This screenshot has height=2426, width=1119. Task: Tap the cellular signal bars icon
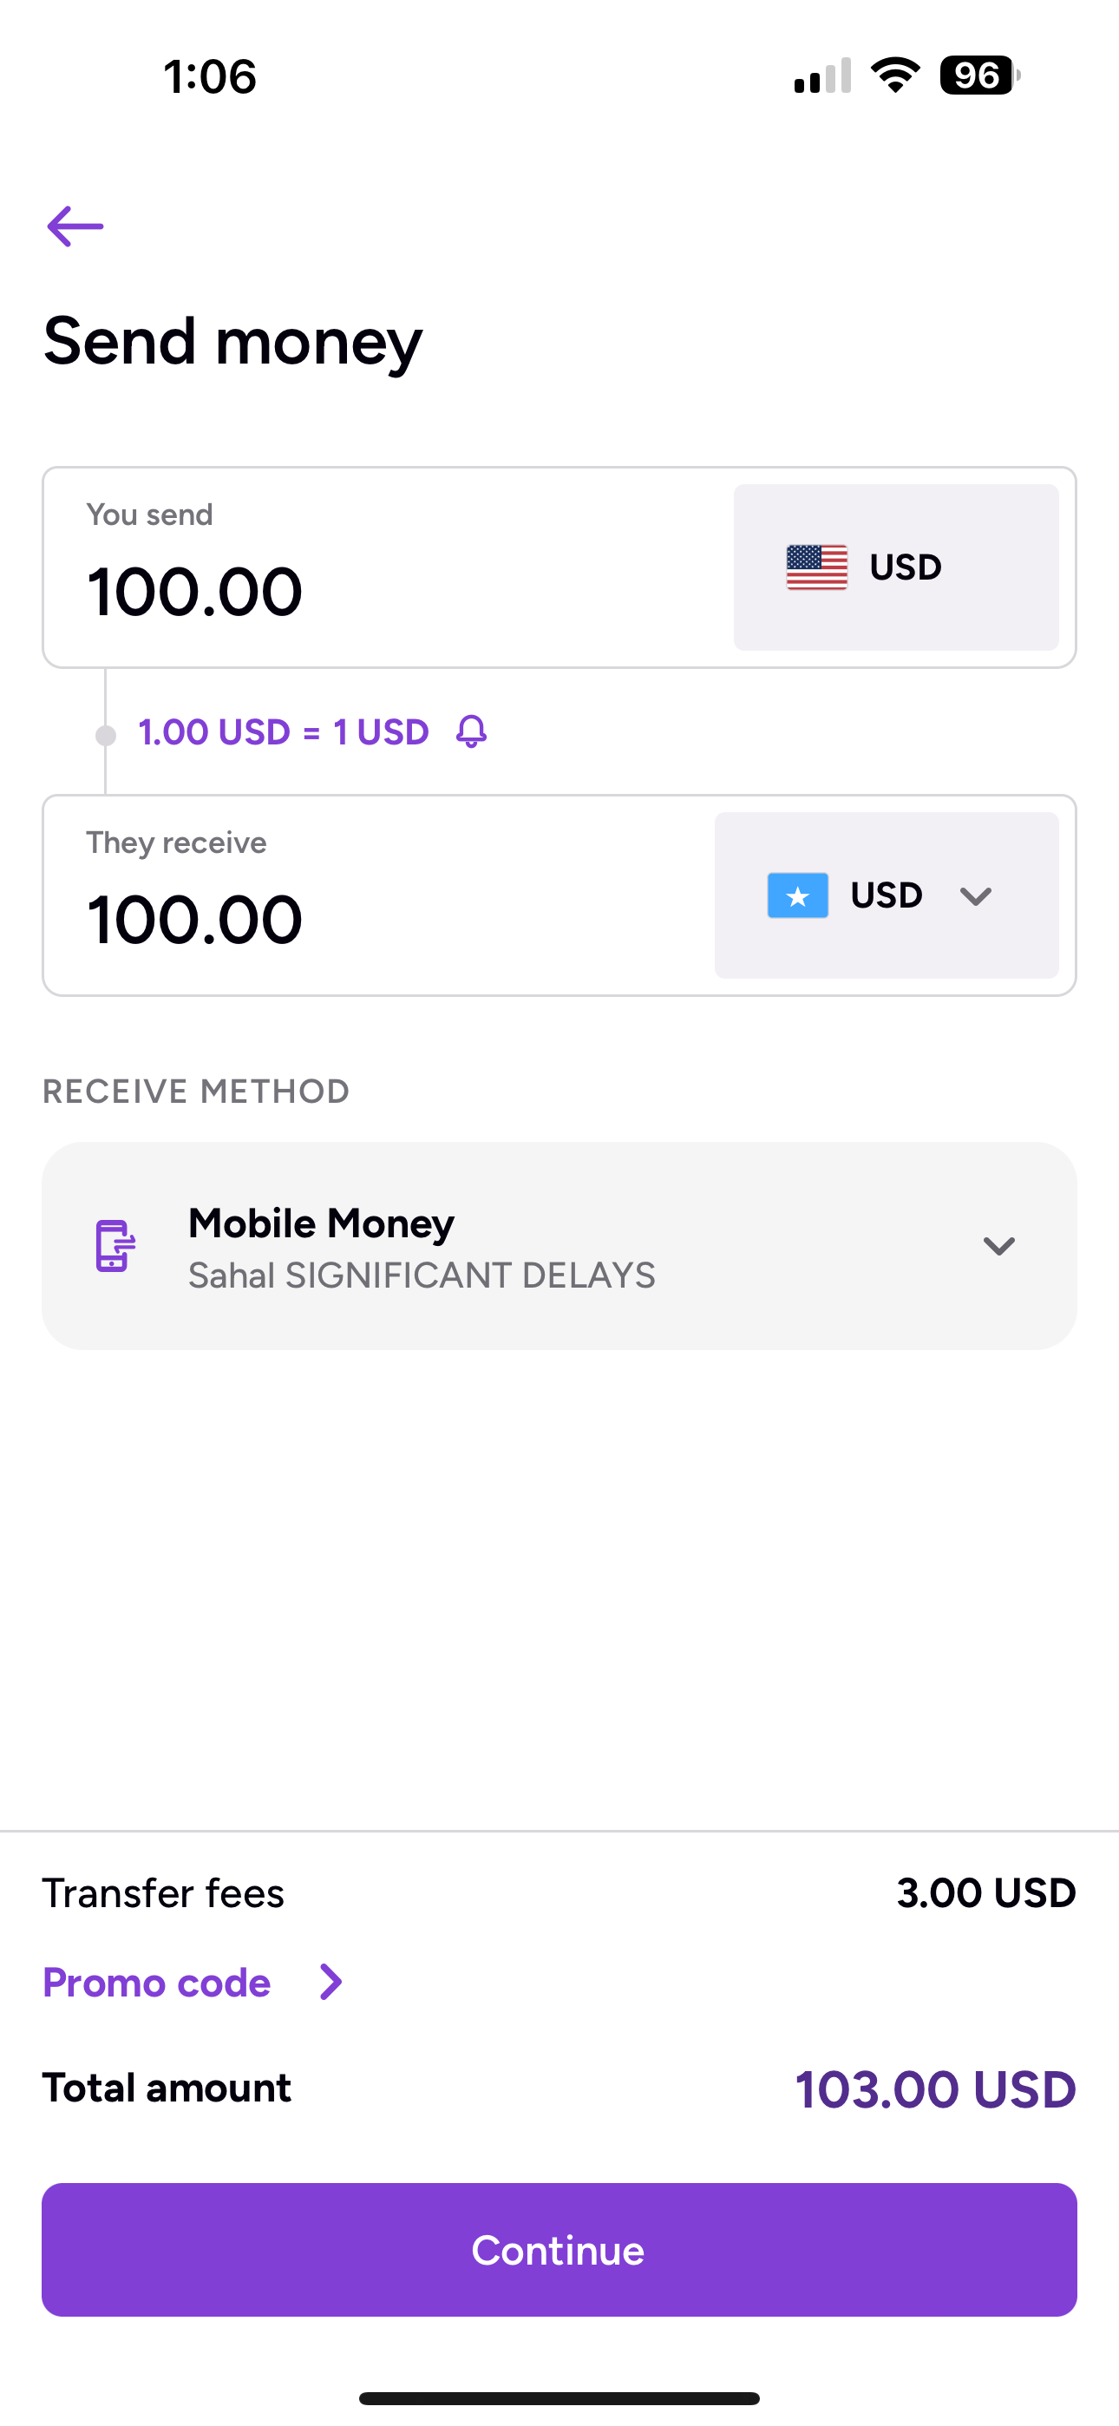coord(822,75)
